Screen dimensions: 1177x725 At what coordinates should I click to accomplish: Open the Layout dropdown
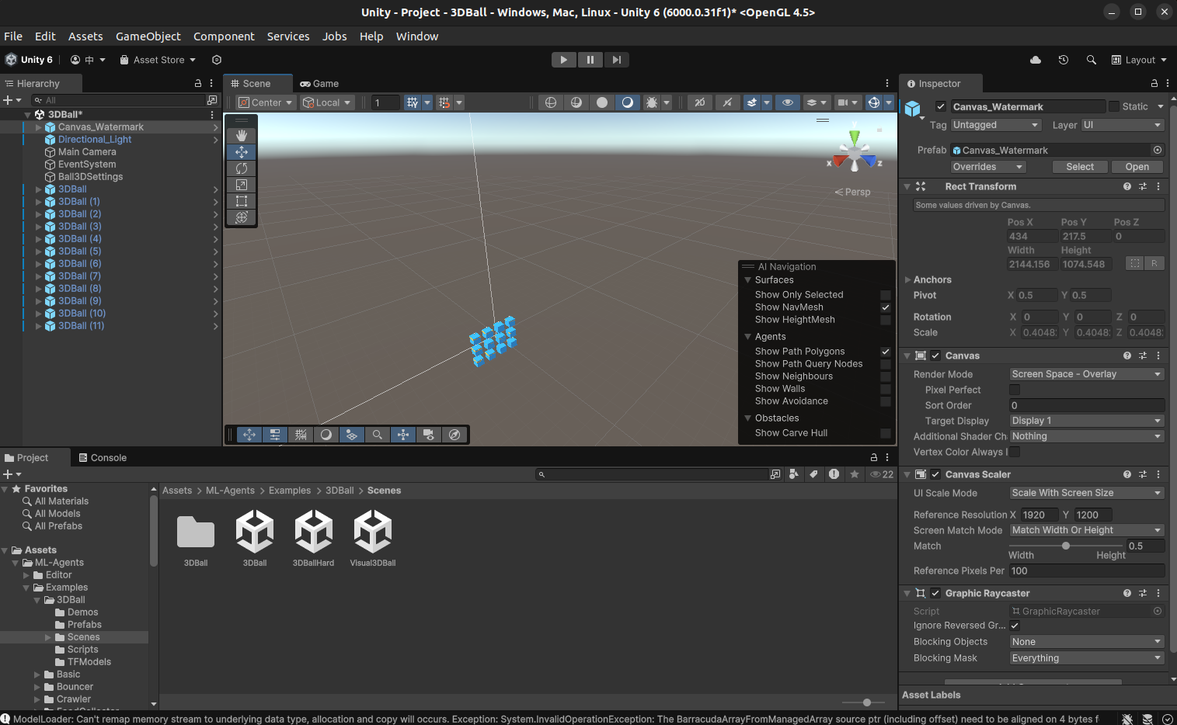[1139, 60]
